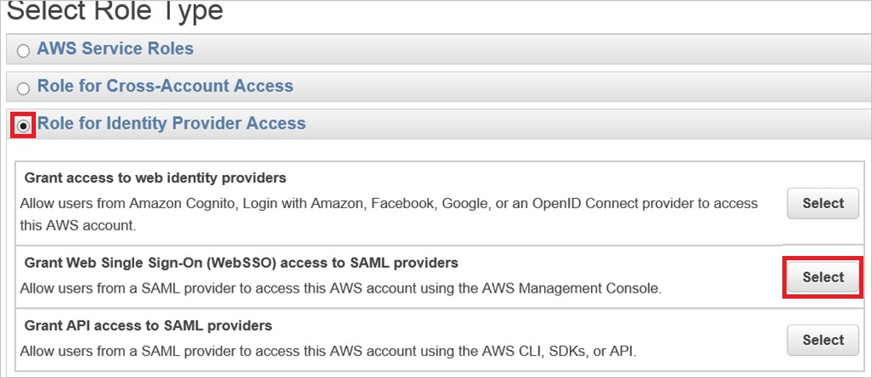This screenshot has width=872, height=378.
Task: Click the Grant API access to SAML providers title
Action: tap(148, 325)
